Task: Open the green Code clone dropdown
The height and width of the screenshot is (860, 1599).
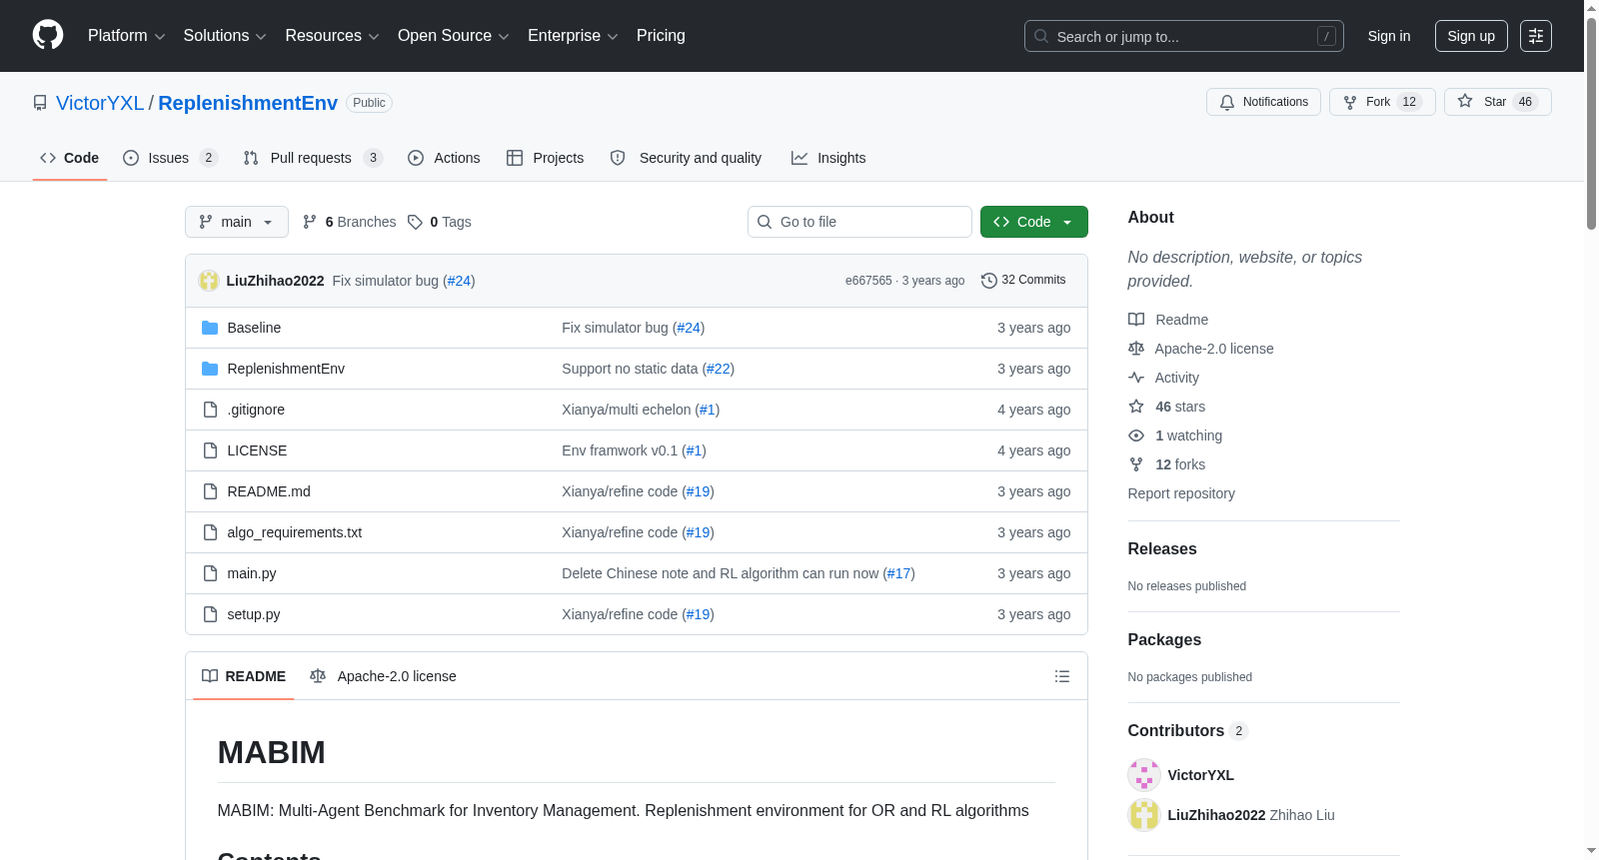Action: (x=1034, y=222)
